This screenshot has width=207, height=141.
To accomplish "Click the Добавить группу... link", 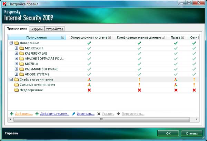I will click(55, 114).
